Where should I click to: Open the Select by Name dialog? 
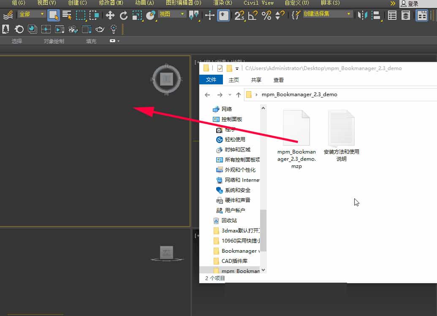pyautogui.click(x=66, y=16)
